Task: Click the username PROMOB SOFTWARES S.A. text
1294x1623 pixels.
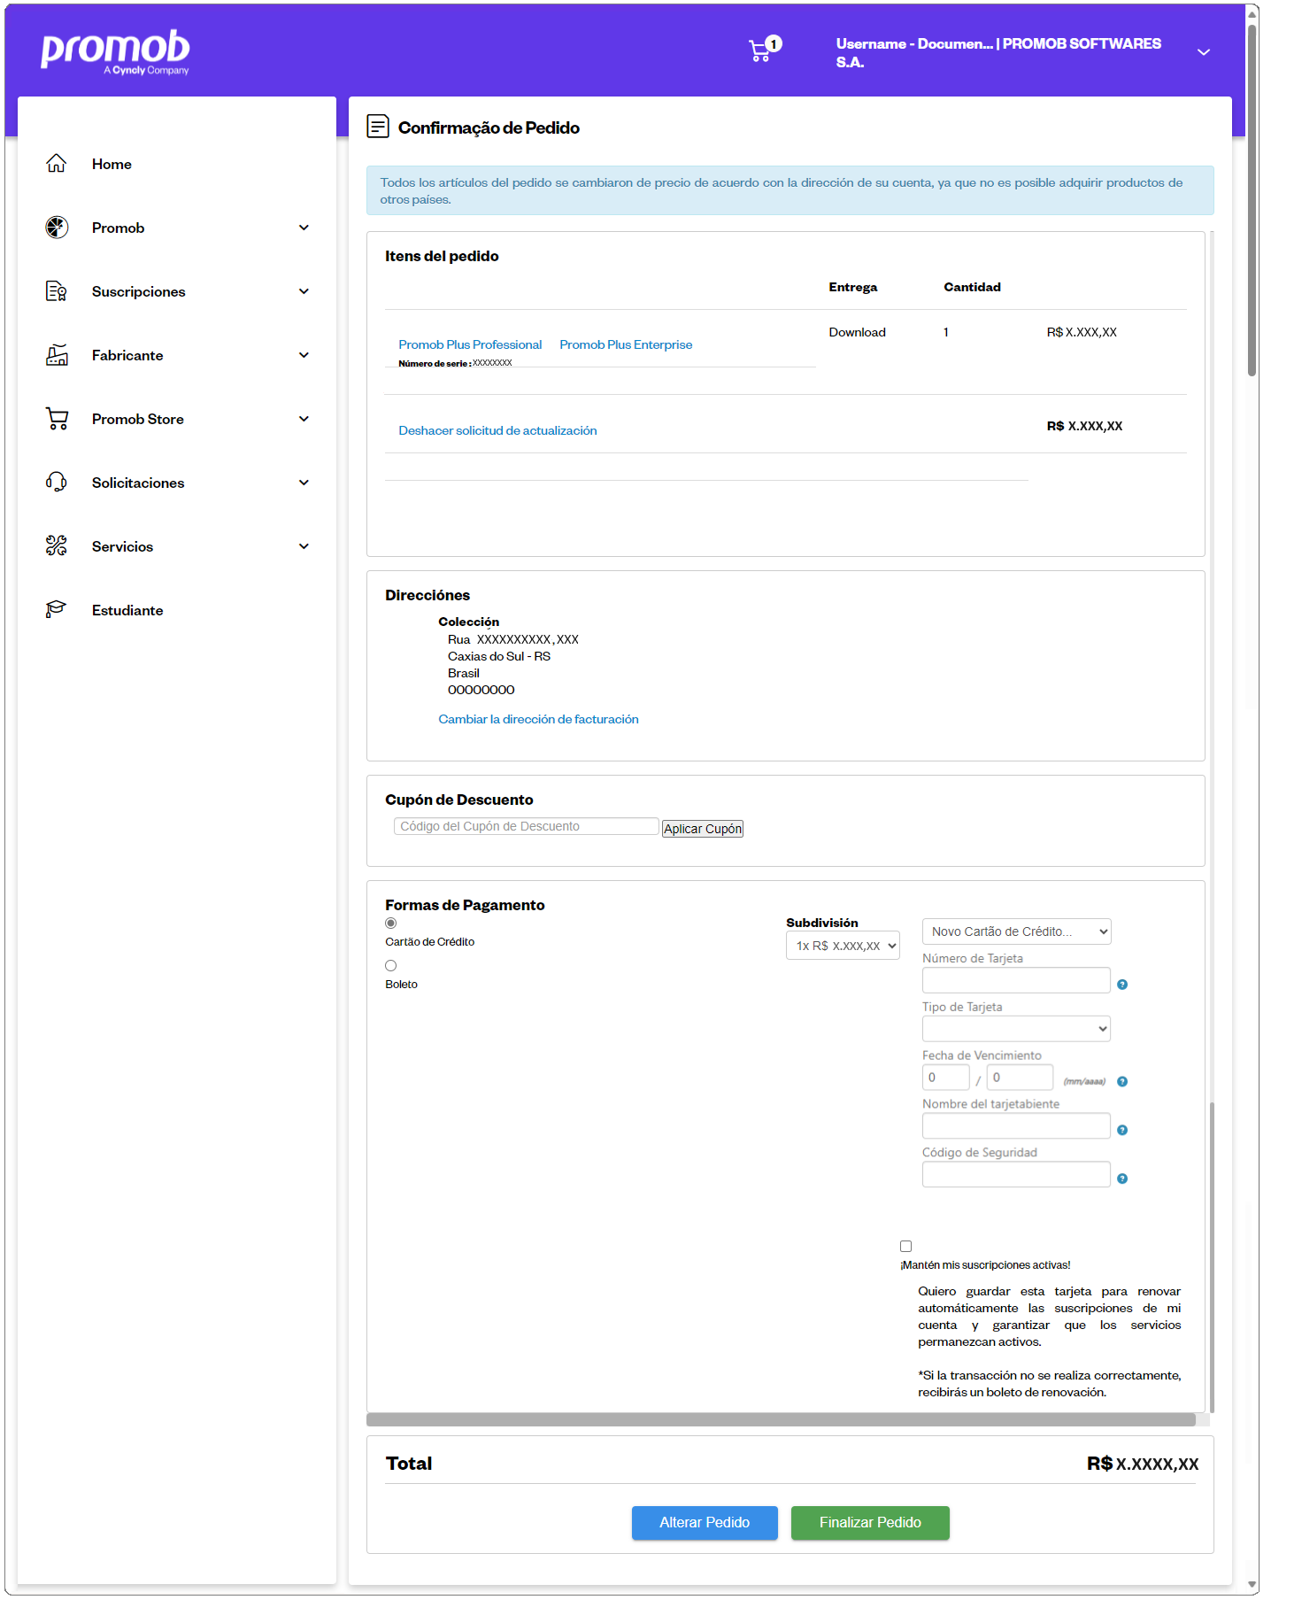Action: click(998, 52)
